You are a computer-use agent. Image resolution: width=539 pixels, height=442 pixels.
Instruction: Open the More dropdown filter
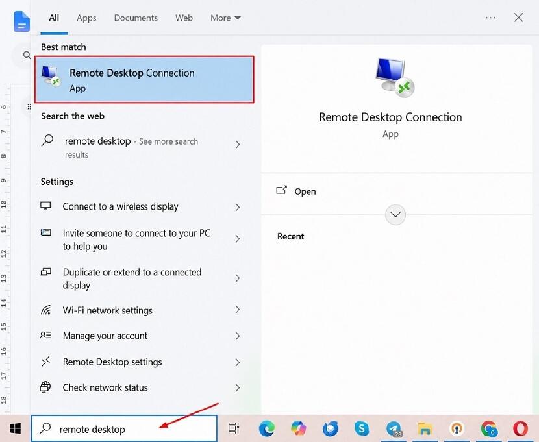[x=225, y=18]
